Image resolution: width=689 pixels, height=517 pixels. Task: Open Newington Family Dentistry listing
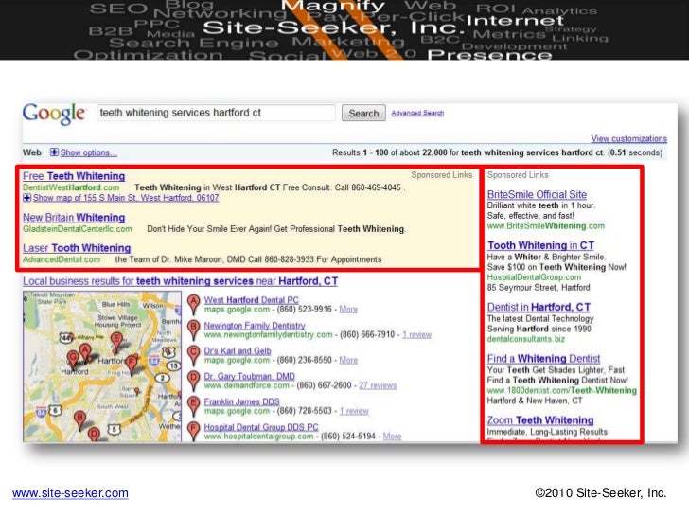coord(255,326)
